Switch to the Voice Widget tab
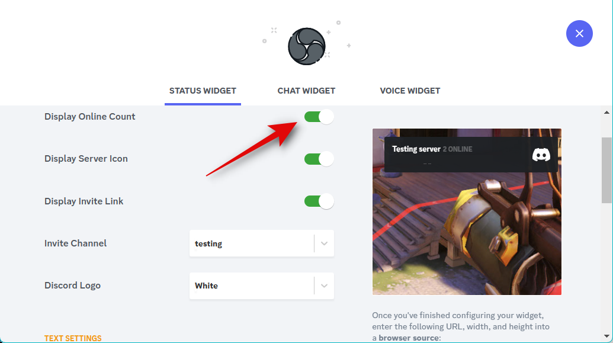Viewport: 613px width, 343px height. click(410, 91)
